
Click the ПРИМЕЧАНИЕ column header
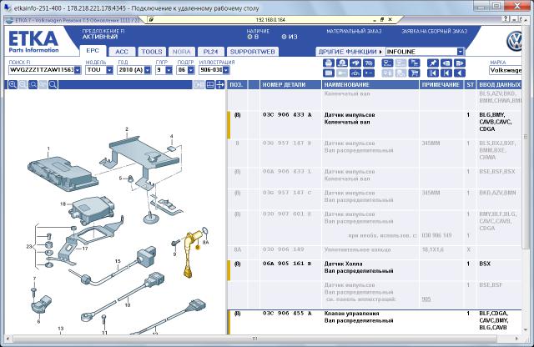coord(441,85)
